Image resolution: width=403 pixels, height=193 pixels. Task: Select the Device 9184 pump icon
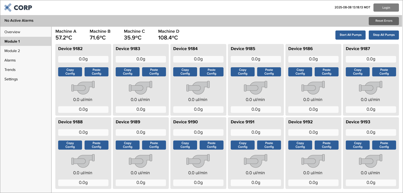198,88
